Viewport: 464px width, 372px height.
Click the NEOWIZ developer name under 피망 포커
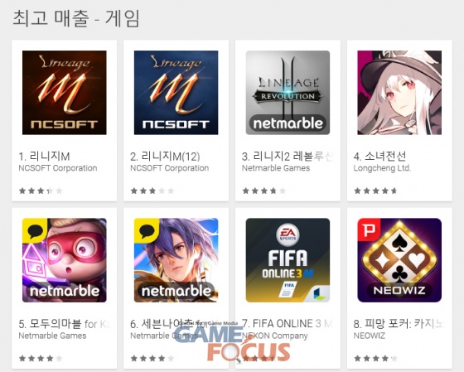coord(369,336)
